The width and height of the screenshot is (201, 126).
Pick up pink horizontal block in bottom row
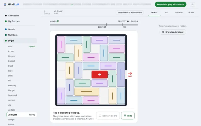coord(91,100)
